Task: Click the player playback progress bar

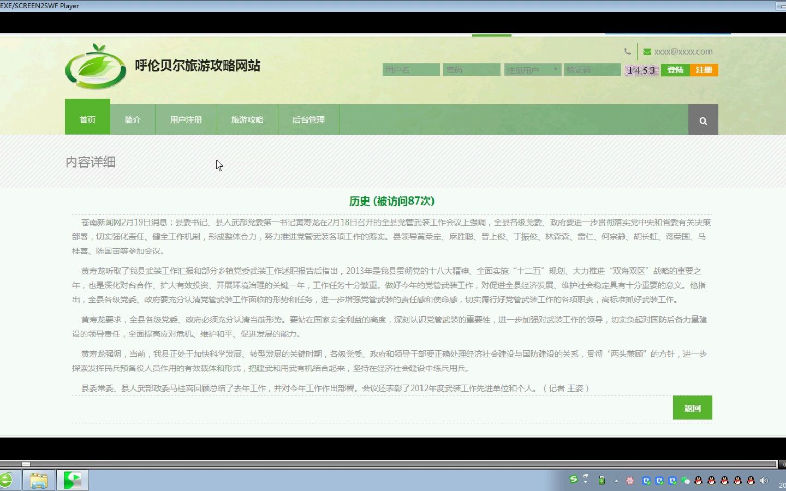Action: click(382, 464)
